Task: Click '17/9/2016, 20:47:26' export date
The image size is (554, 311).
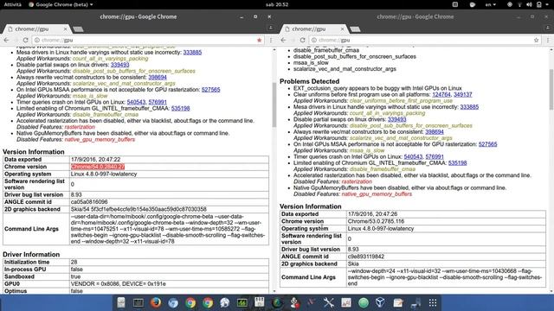Action: pos(373,214)
